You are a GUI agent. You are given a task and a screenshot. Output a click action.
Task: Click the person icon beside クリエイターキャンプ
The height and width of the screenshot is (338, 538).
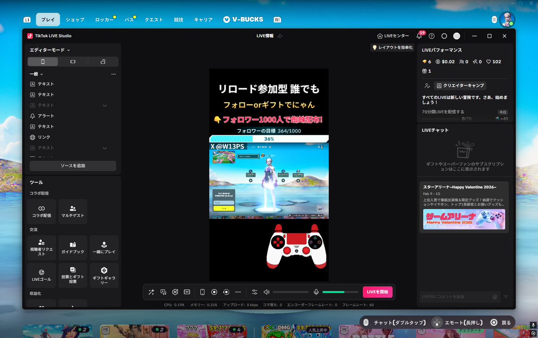(427, 85)
